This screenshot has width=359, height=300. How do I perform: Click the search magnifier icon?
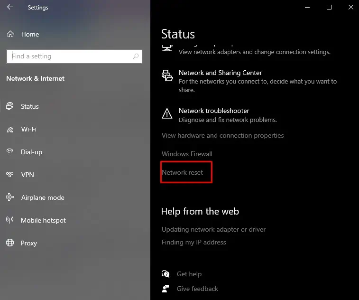[x=136, y=56]
